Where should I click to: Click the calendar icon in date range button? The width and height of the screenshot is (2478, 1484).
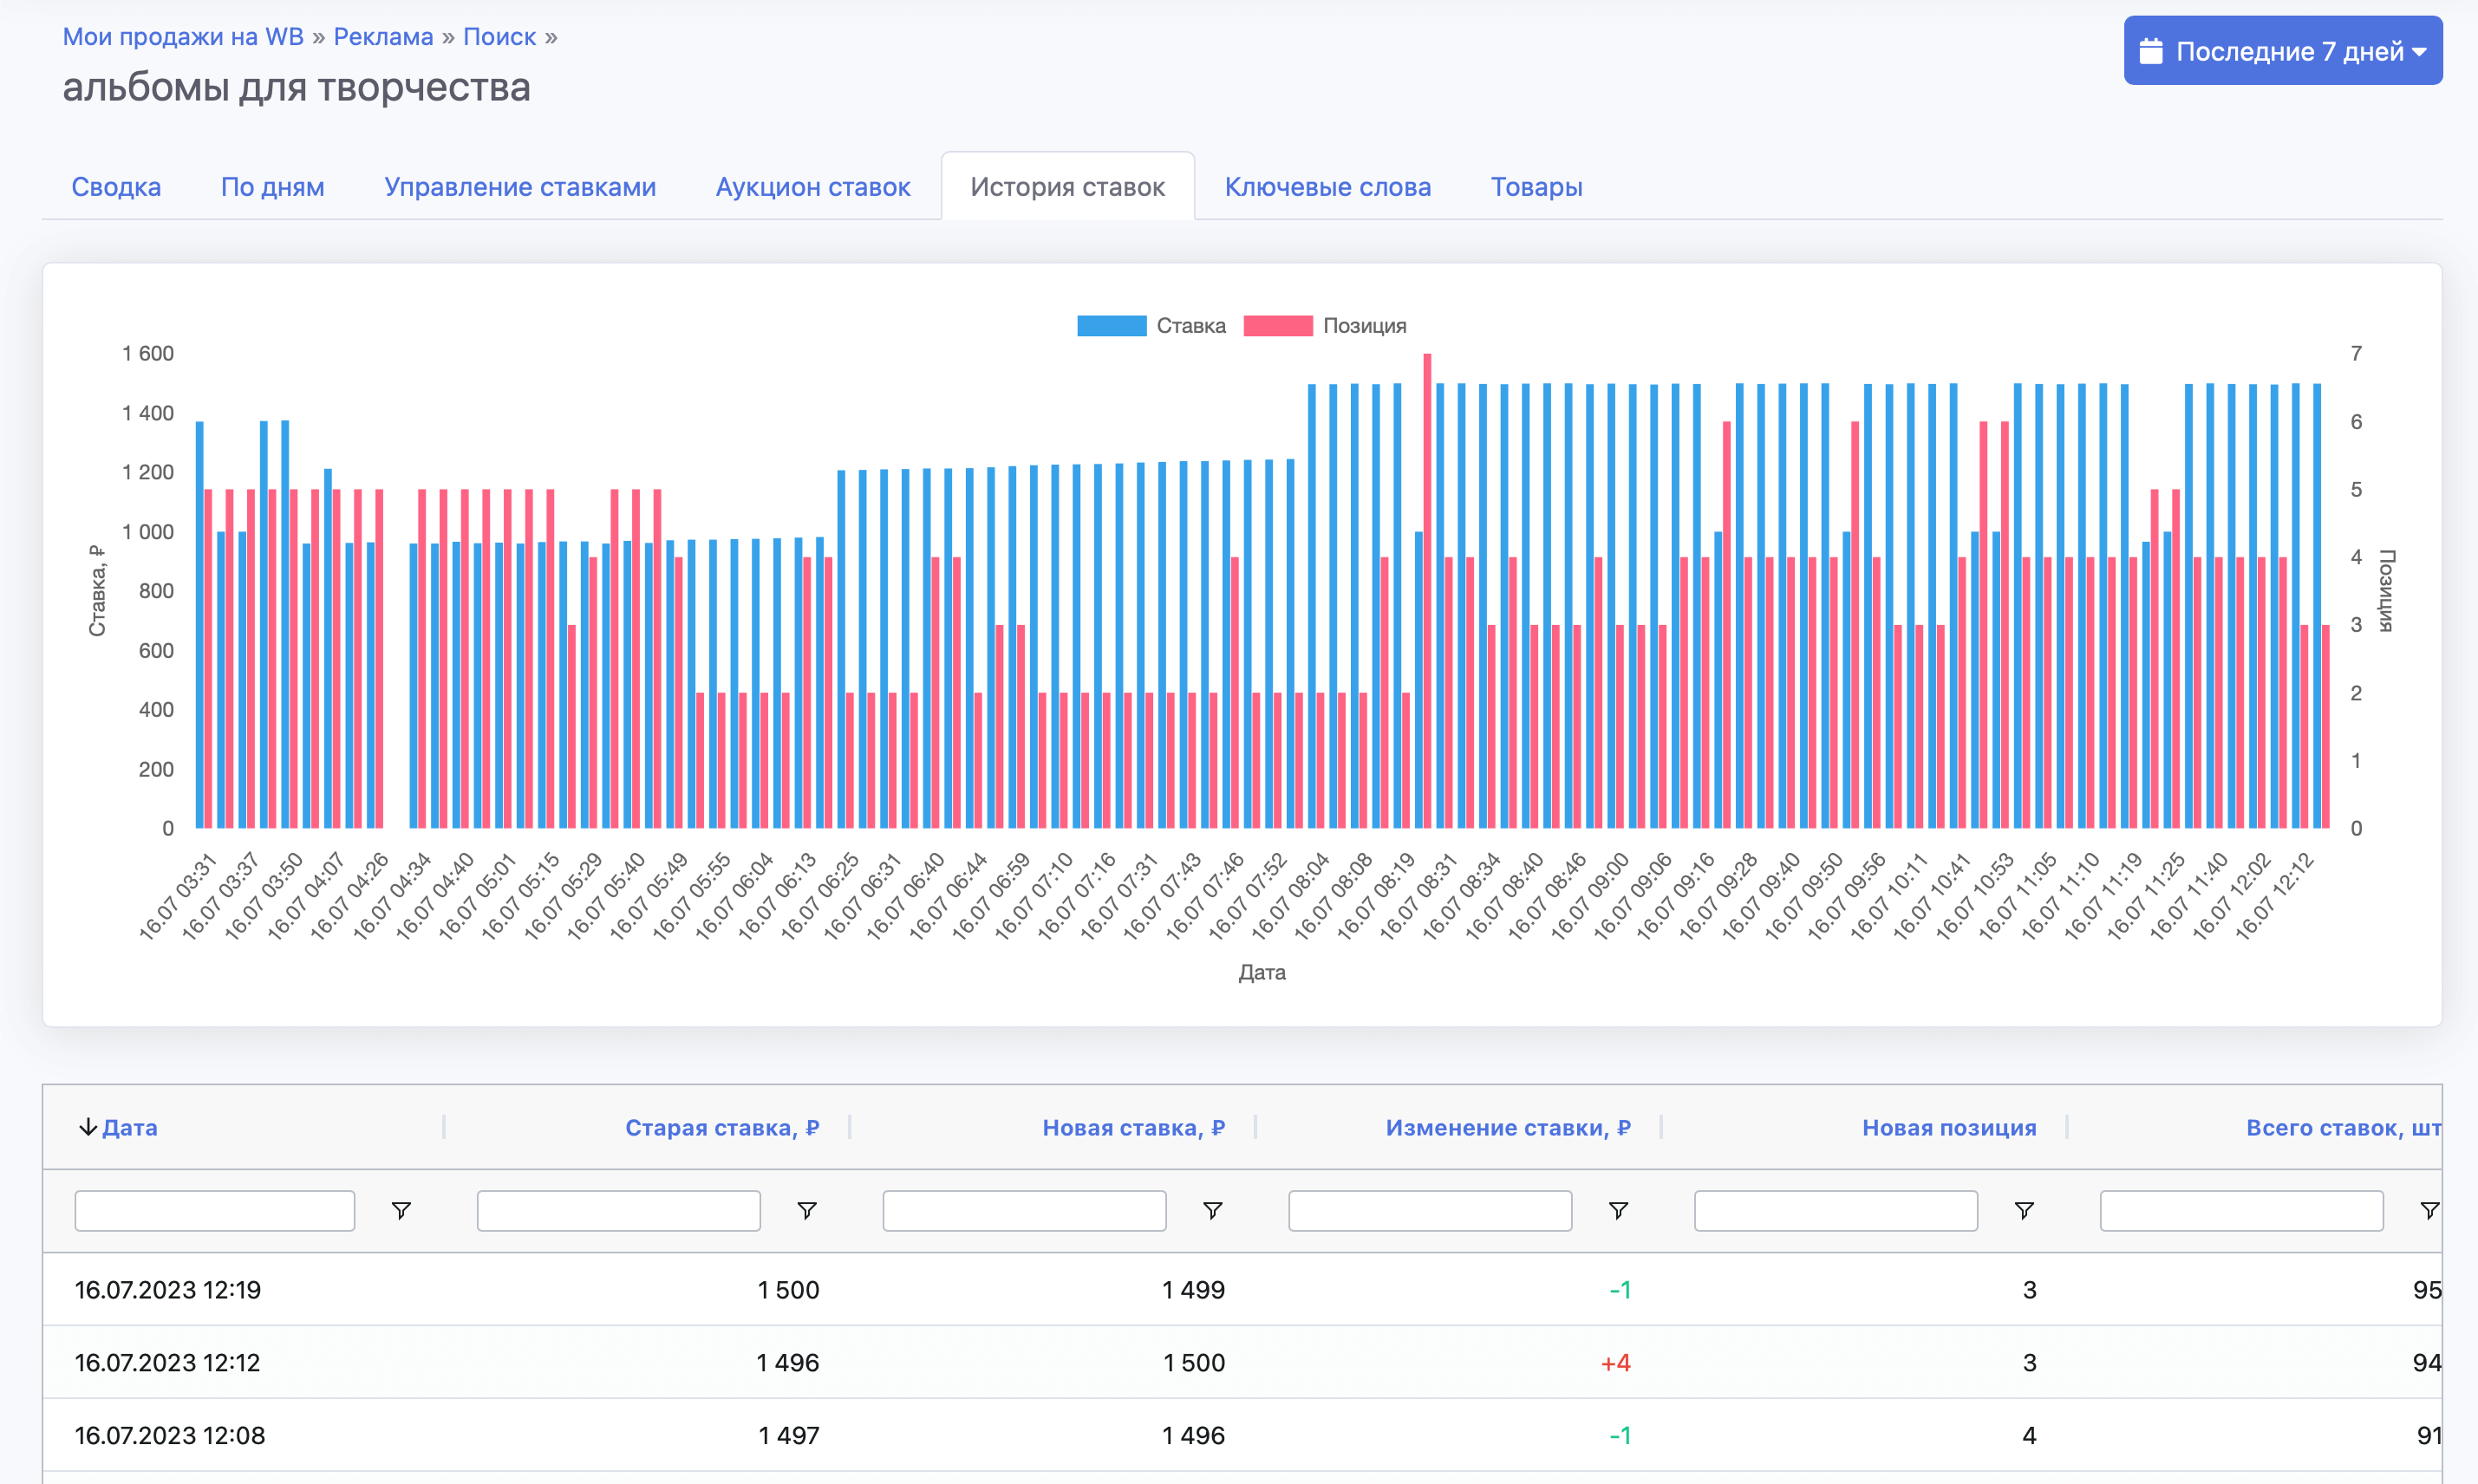tap(2151, 51)
